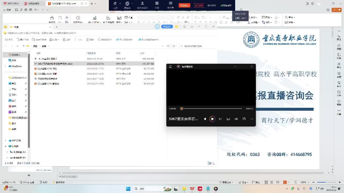Click the aspect-ratio icon in media player
This screenshot has width=344, height=193.
(x=228, y=119)
